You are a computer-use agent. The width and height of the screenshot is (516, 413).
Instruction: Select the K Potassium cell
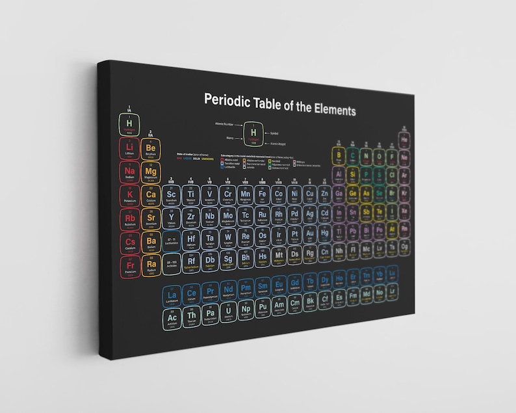coord(130,196)
